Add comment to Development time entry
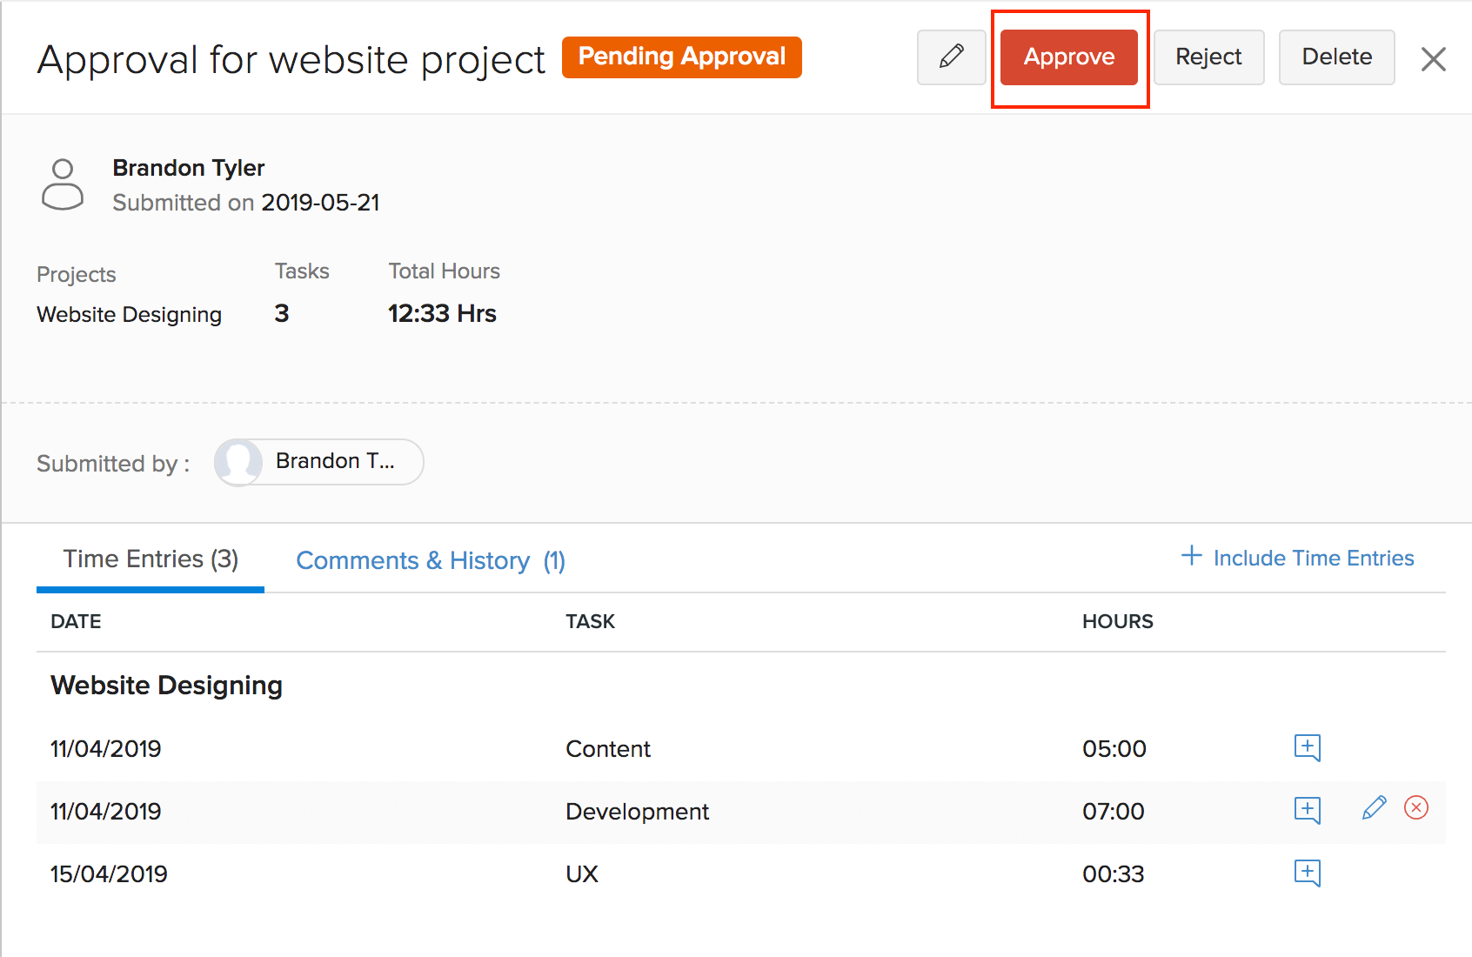The image size is (1472, 957). [1307, 810]
